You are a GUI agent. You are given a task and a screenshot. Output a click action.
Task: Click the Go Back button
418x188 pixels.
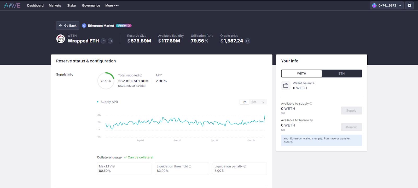pos(68,26)
